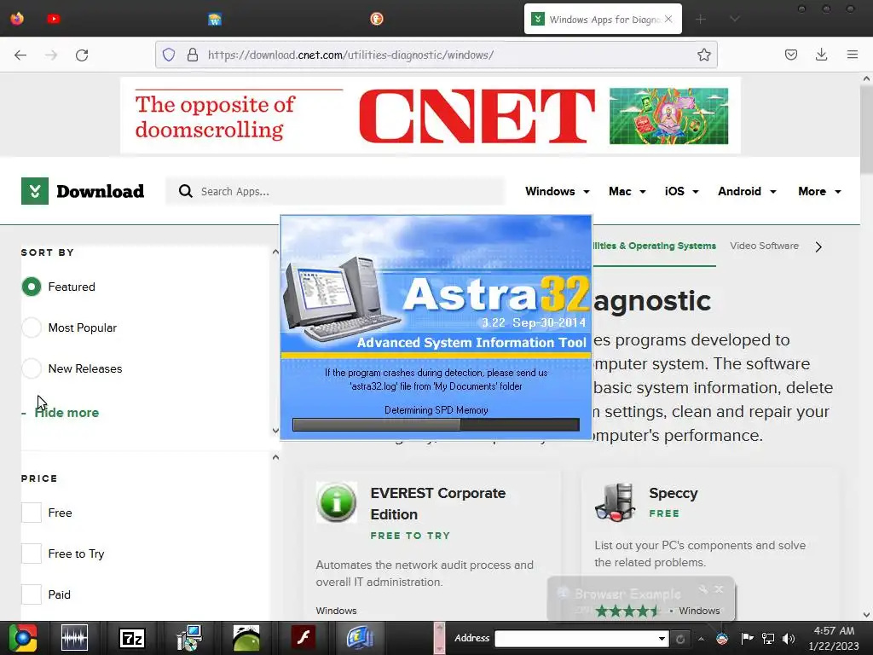Expand the Windows navigation dropdown

(x=558, y=191)
